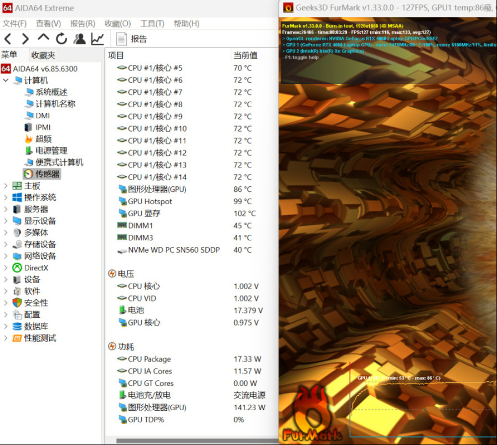Select the 超频 overclock tree item

43,139
